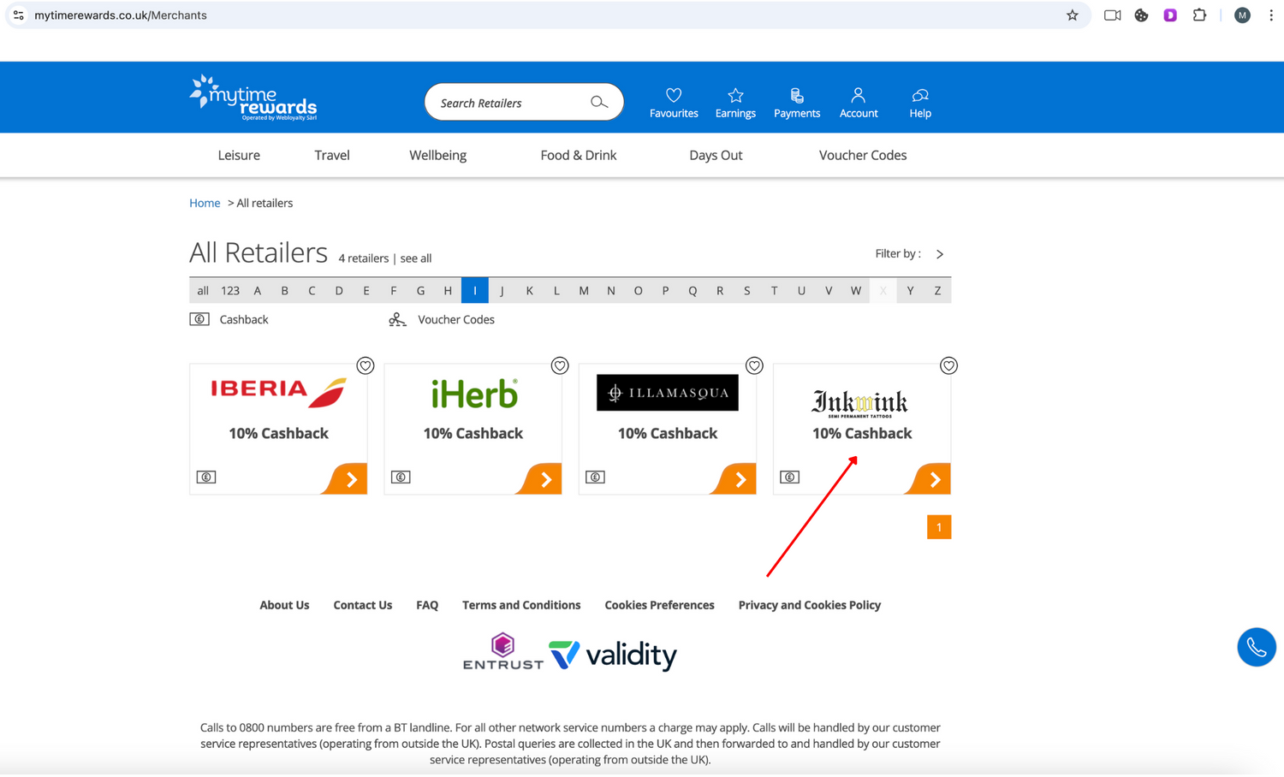The width and height of the screenshot is (1284, 777).
Task: Select letter S in alphabet filter
Action: pos(747,290)
